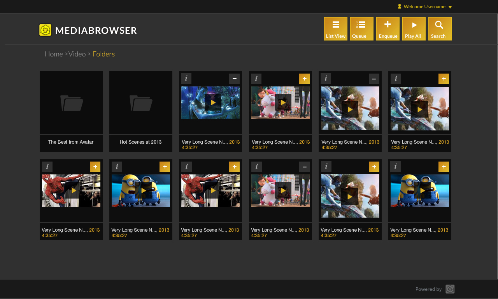Open the Queue
Screen dimensions: 498x299
362,29
